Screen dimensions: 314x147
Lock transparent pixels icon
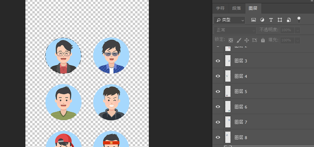point(231,40)
